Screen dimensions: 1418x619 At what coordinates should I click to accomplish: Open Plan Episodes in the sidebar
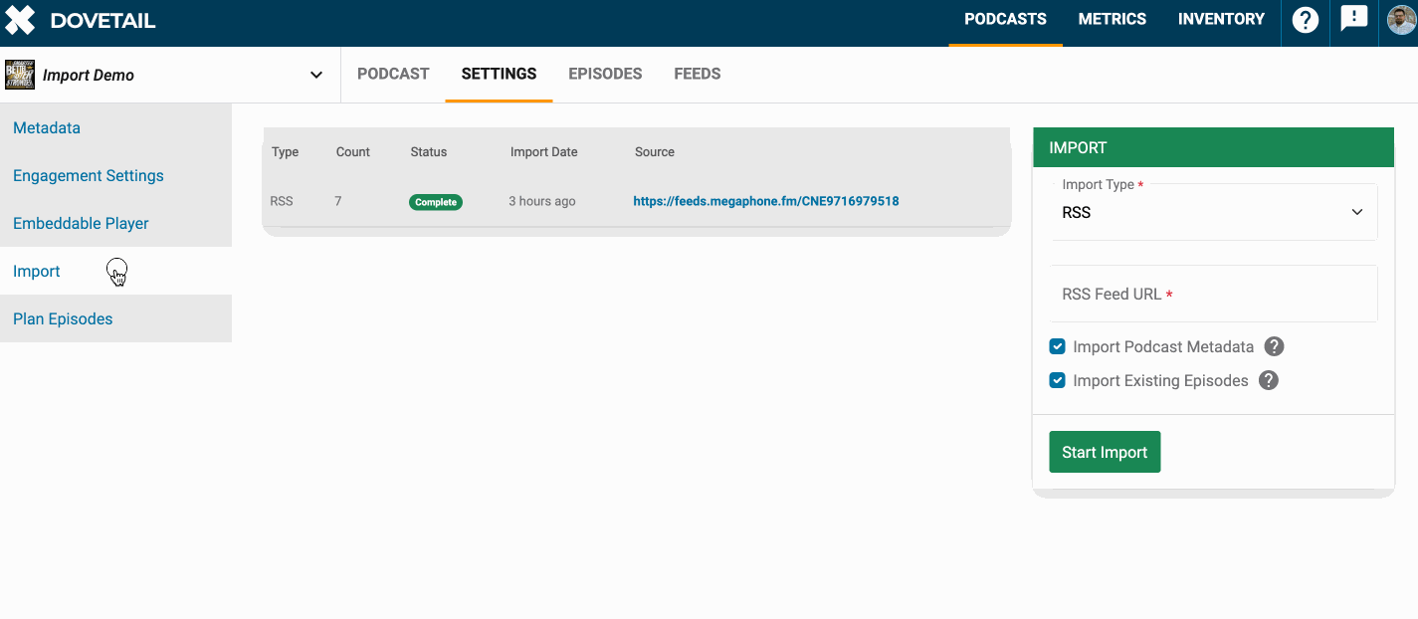(63, 319)
